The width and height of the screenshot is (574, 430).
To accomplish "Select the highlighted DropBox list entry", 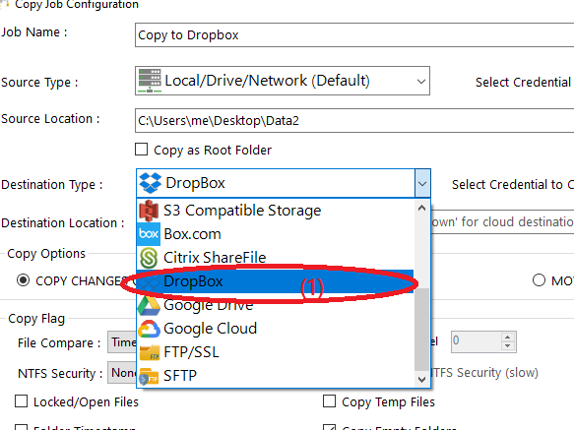I will 276,281.
